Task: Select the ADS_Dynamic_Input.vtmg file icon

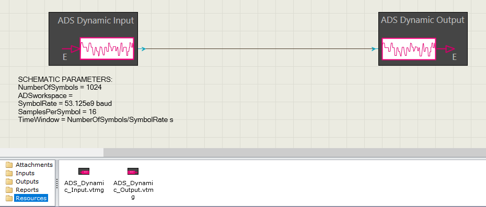Action: (x=84, y=172)
